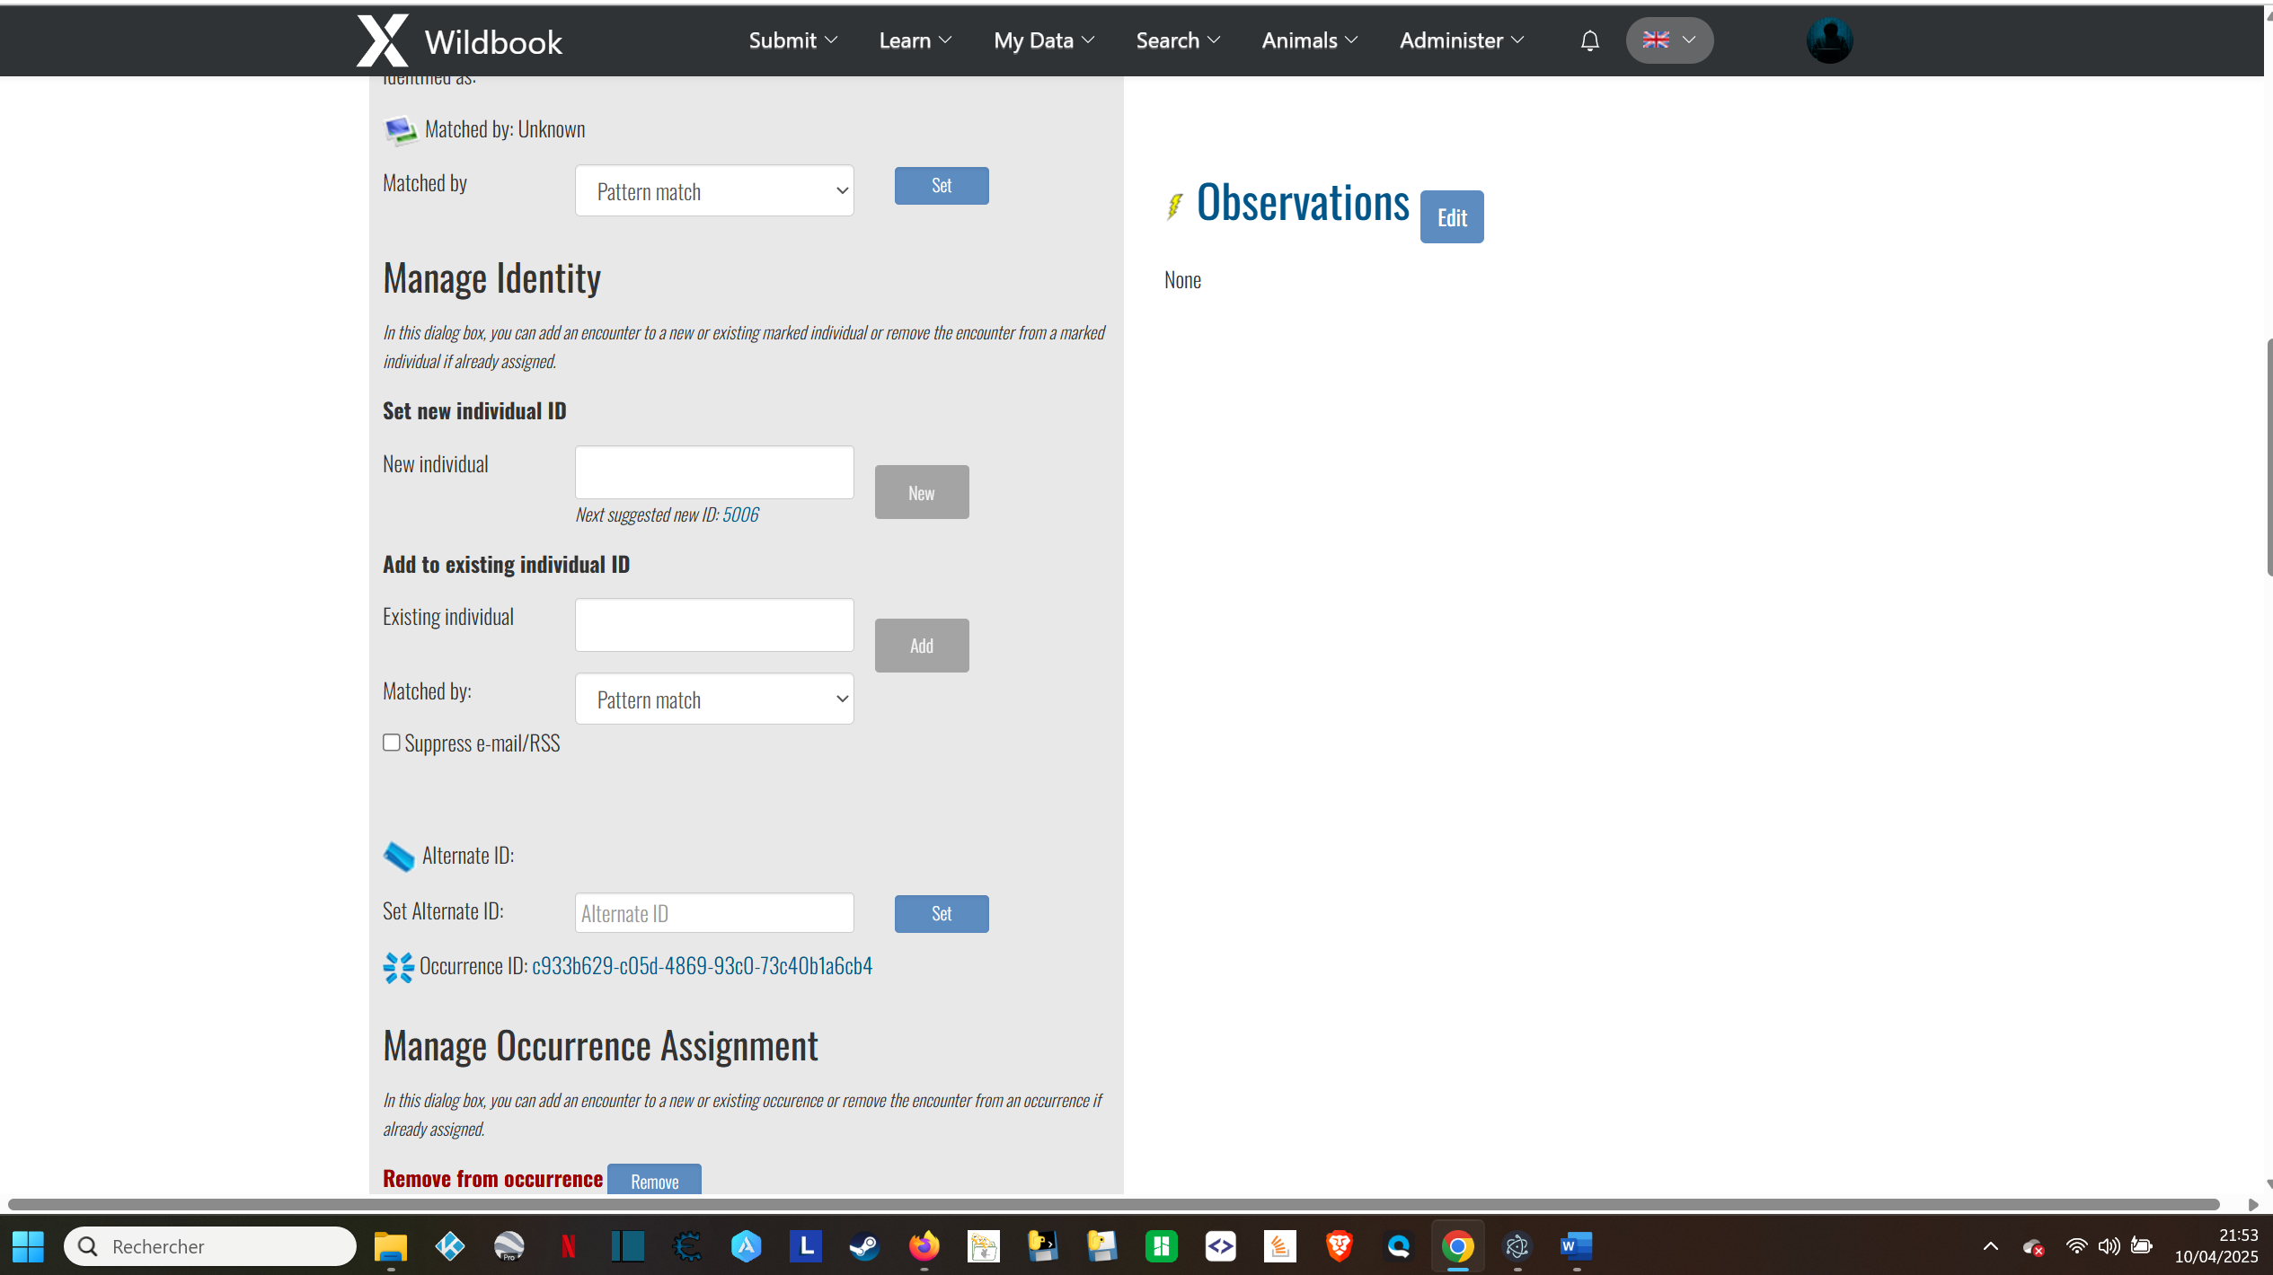Click the Occurrence ID snowflake icon

[398, 967]
